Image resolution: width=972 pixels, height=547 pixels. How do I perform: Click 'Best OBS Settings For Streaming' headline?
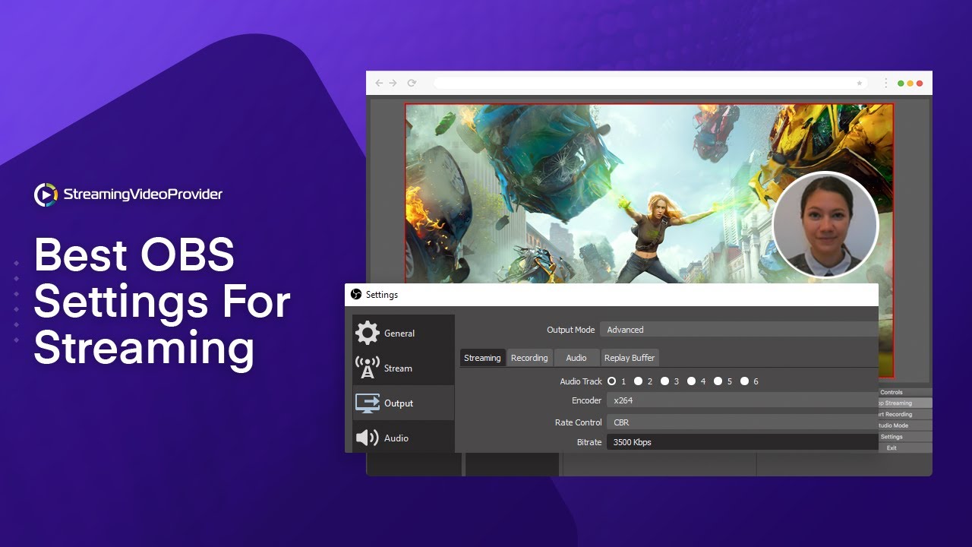click(x=162, y=302)
